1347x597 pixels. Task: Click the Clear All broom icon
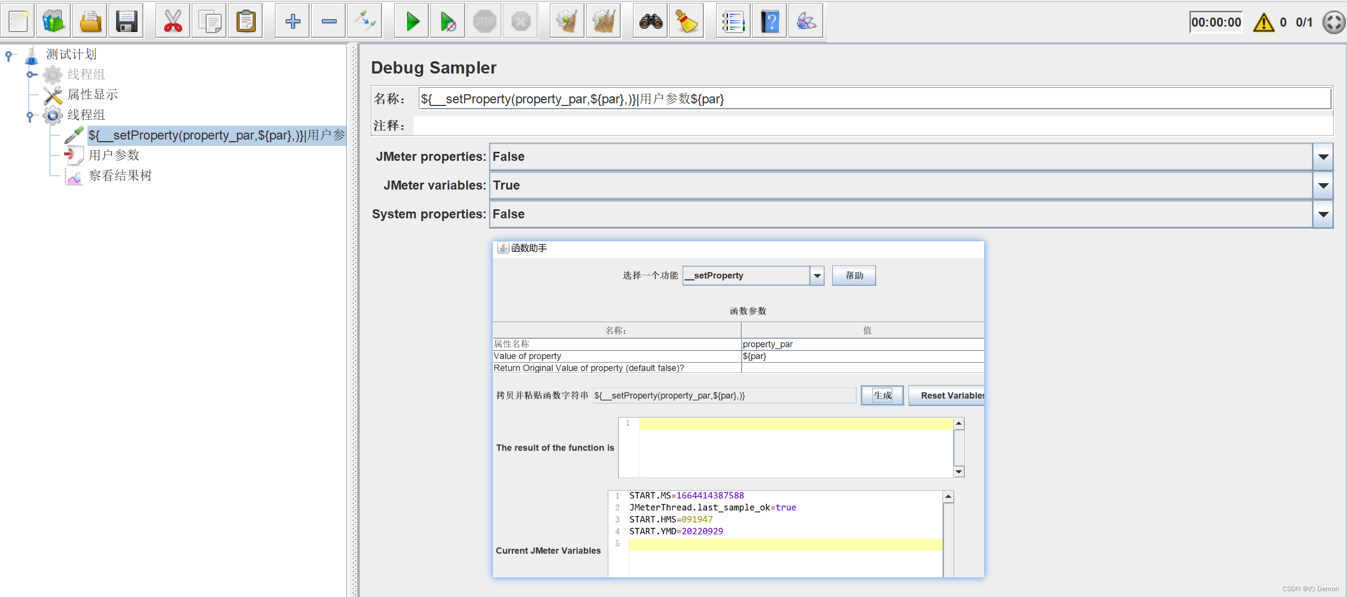click(604, 22)
